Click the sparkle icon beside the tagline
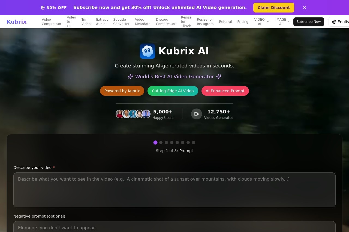 pos(130,77)
